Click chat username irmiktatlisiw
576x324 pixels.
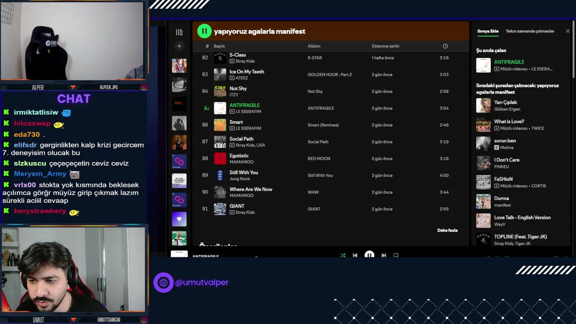[x=36, y=112]
